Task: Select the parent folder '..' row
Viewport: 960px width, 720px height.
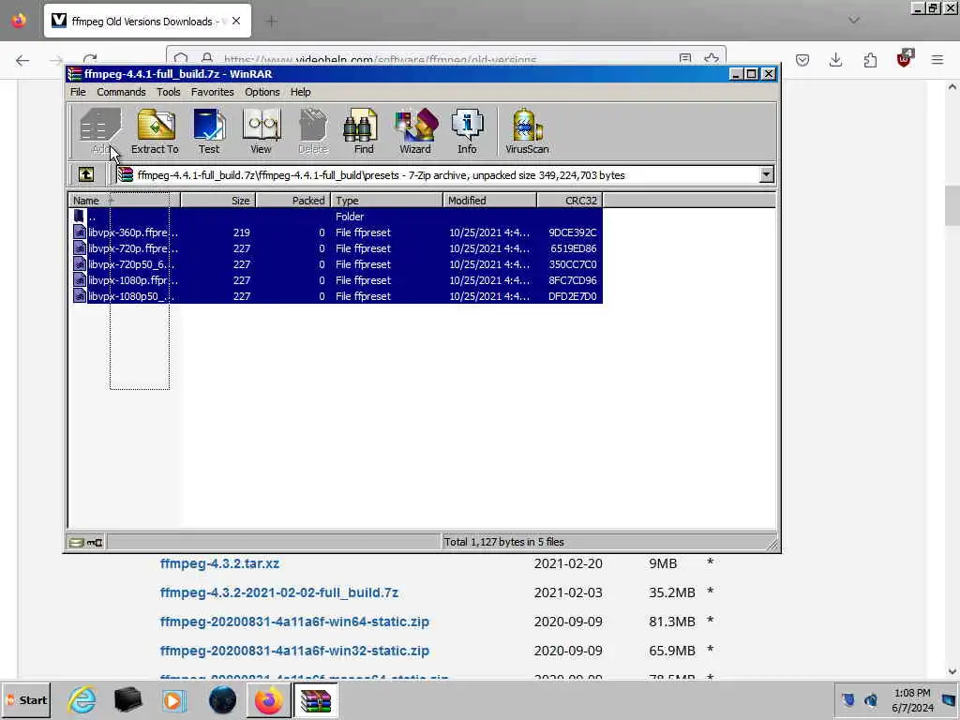Action: pos(336,217)
